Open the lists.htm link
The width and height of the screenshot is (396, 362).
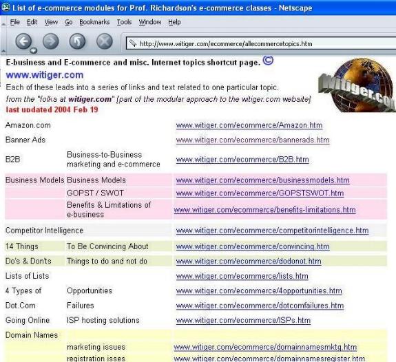[x=242, y=276]
